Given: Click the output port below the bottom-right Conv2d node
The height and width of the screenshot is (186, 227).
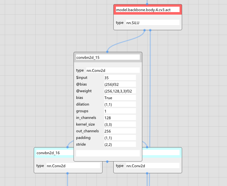Looking at the screenshot, I should [x=147, y=173].
